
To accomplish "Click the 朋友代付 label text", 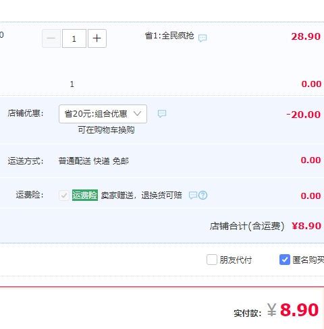I will click(x=236, y=260).
